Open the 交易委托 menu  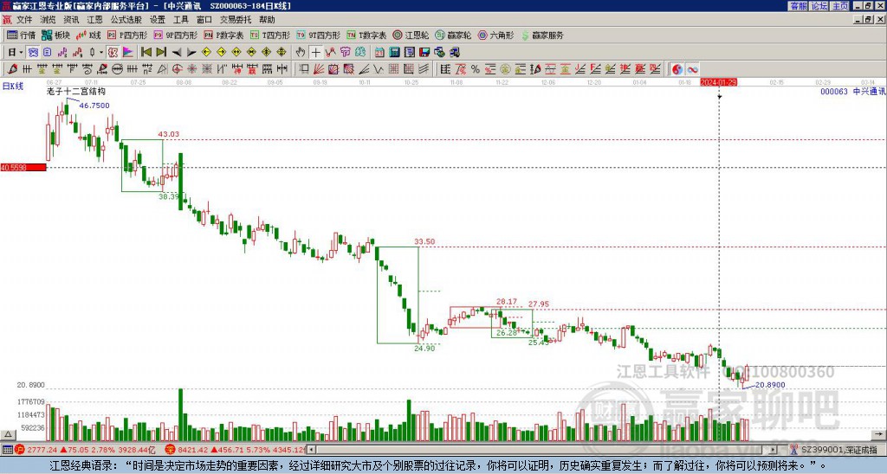[x=236, y=20]
